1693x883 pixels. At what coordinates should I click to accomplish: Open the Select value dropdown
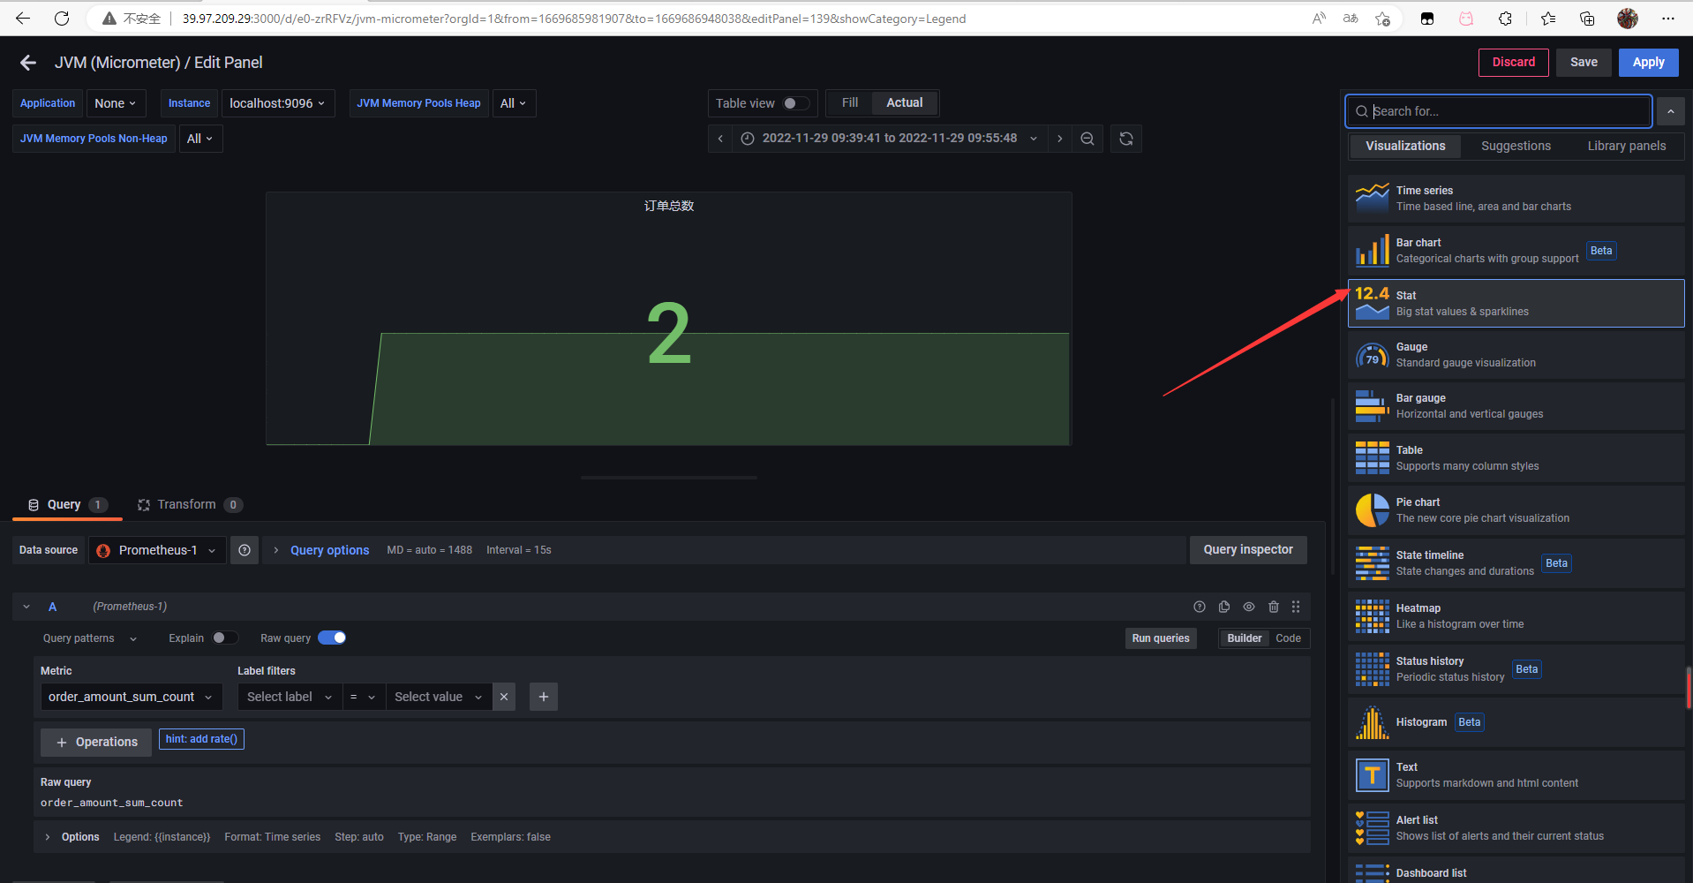point(439,697)
